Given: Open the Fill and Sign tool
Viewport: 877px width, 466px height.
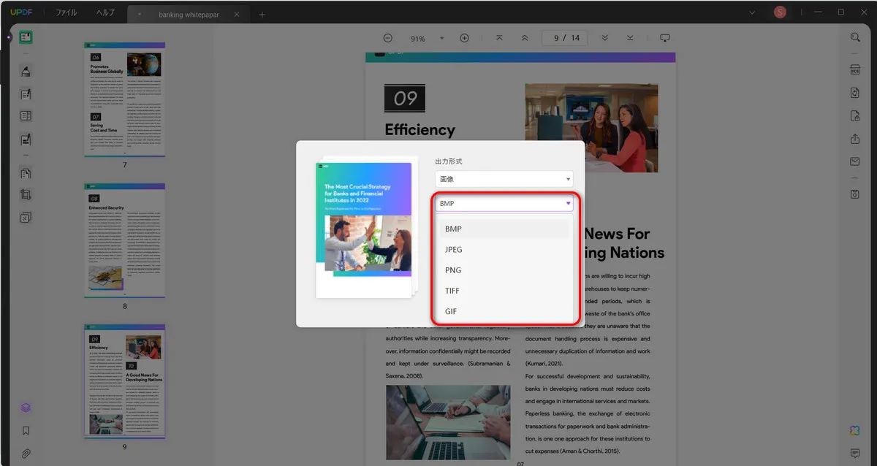Looking at the screenshot, I should [x=26, y=138].
